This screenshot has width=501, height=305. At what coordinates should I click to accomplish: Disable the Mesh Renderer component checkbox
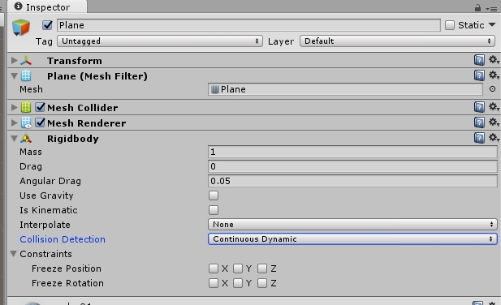[40, 122]
